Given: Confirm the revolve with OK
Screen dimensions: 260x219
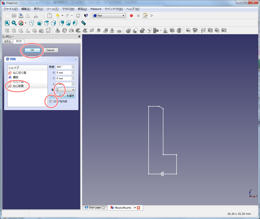Looking at the screenshot, I should pyautogui.click(x=32, y=50).
